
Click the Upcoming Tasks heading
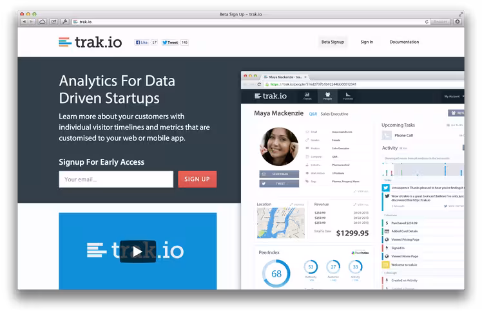point(398,125)
